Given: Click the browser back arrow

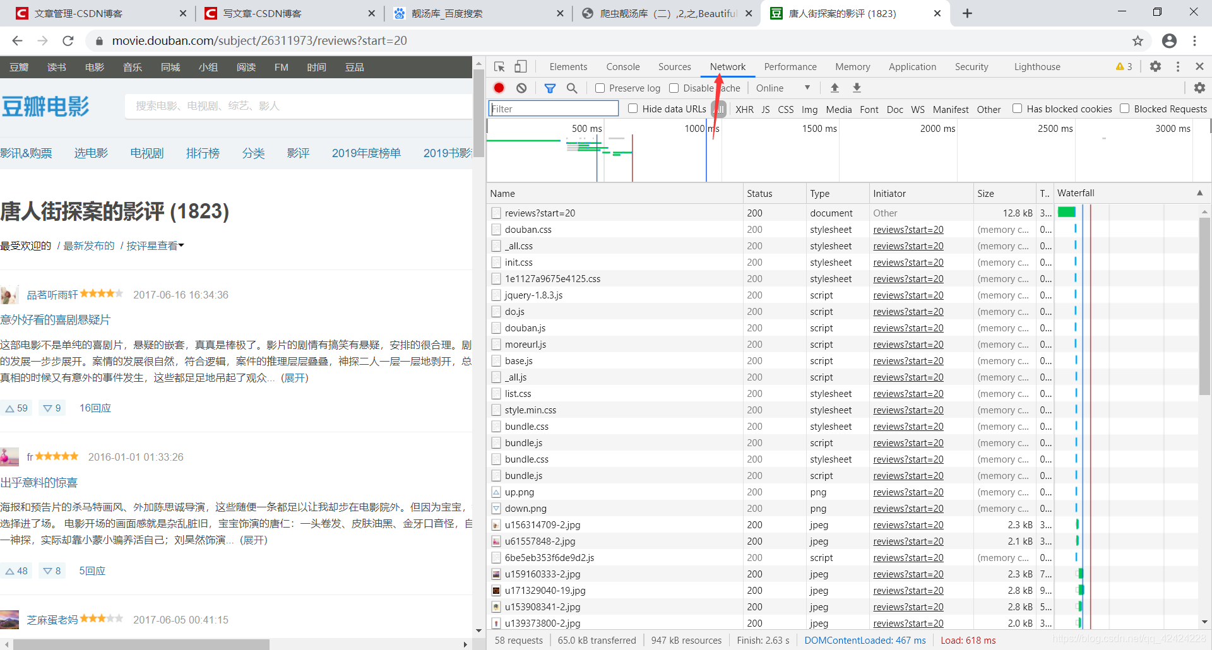Looking at the screenshot, I should (x=17, y=41).
